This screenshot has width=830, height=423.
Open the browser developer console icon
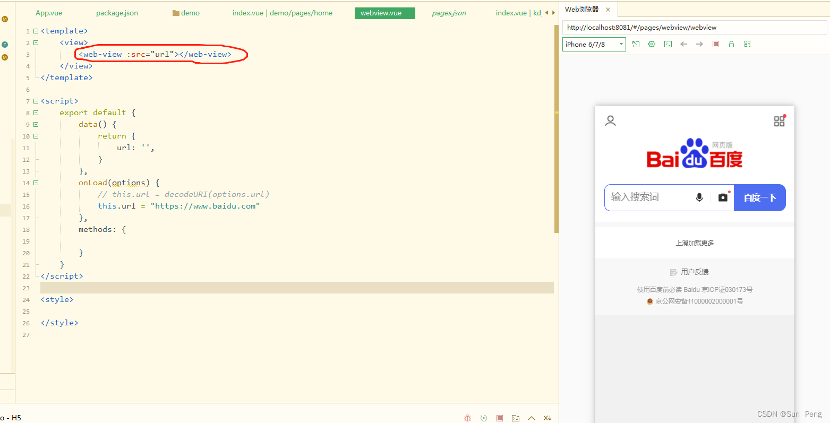[x=668, y=44]
